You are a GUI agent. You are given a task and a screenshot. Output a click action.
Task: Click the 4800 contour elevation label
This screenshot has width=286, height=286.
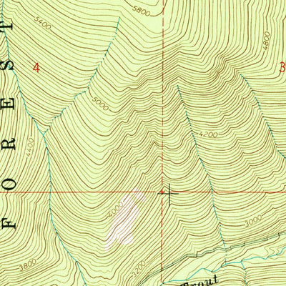coord(267,41)
